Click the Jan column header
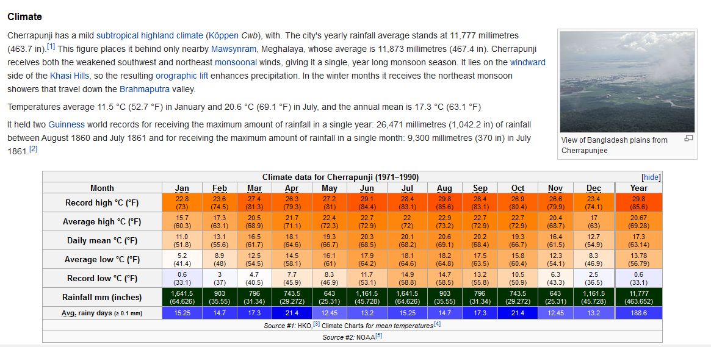 tap(182, 188)
